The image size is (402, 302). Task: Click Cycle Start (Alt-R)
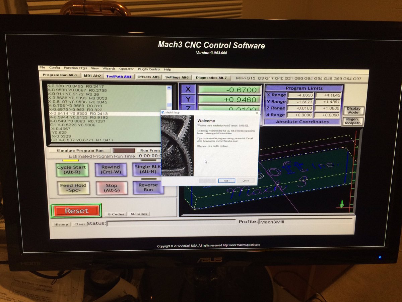coord(72,170)
